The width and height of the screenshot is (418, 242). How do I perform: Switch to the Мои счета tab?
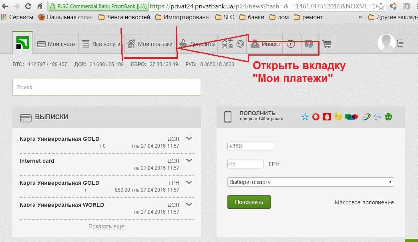point(56,44)
